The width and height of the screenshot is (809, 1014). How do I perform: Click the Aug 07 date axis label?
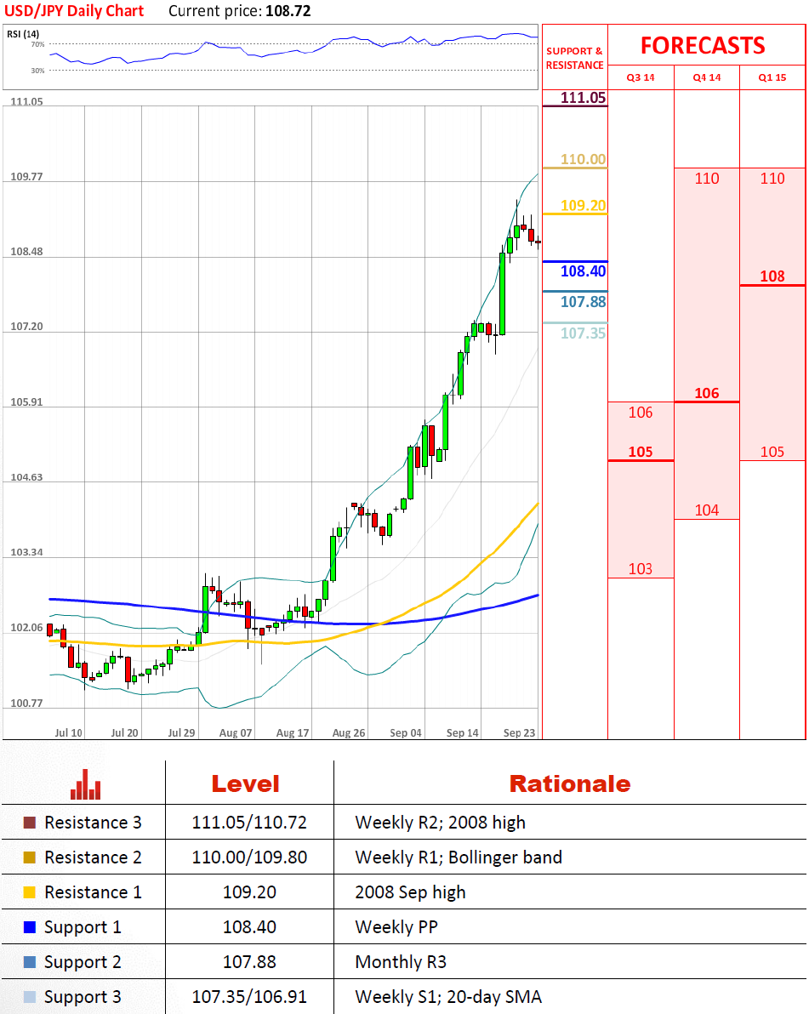[x=236, y=732]
